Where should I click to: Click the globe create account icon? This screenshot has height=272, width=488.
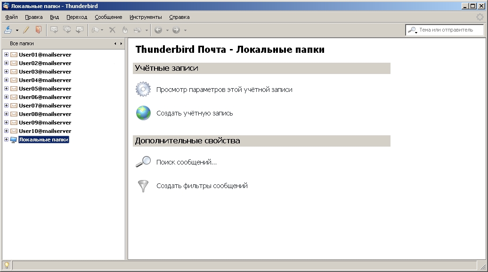(x=143, y=113)
